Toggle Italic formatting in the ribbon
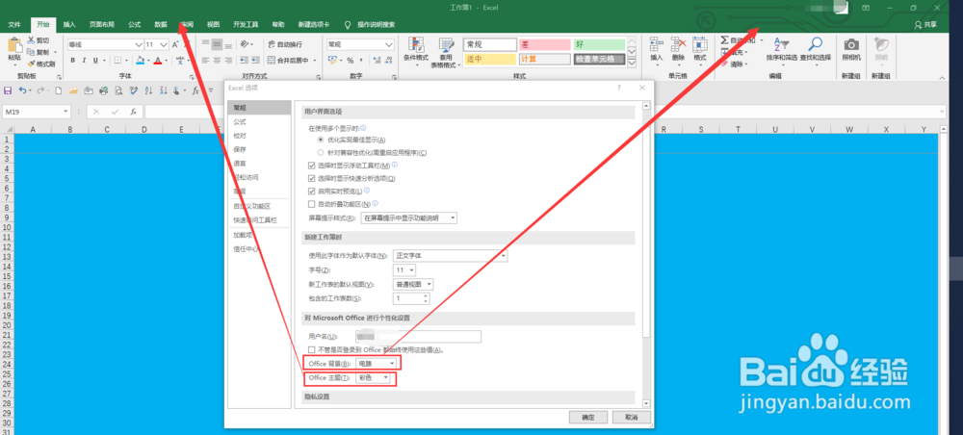Viewport: 963px width, 435px height. point(84,61)
